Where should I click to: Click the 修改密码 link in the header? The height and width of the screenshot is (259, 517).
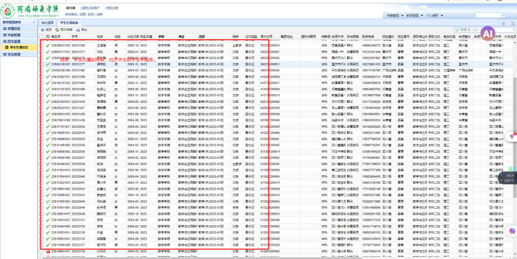click(x=71, y=14)
